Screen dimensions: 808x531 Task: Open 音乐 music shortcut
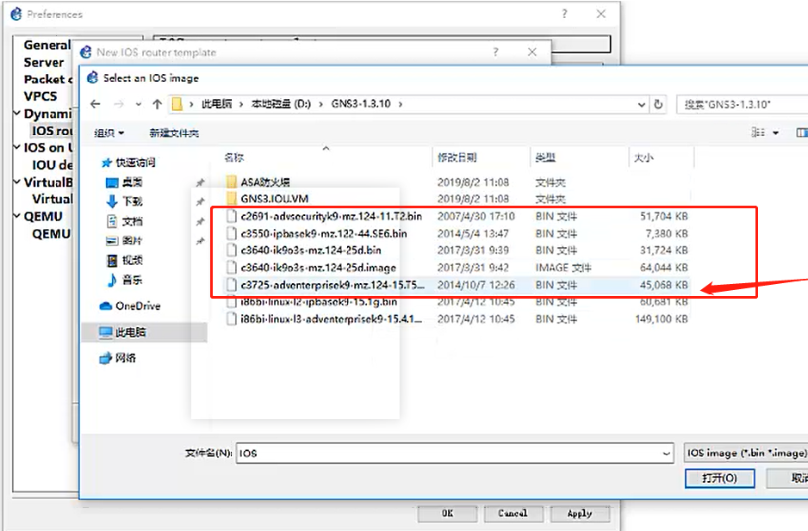(x=124, y=280)
